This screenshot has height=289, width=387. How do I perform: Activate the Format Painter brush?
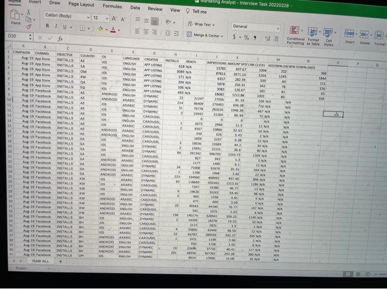coord(29,27)
